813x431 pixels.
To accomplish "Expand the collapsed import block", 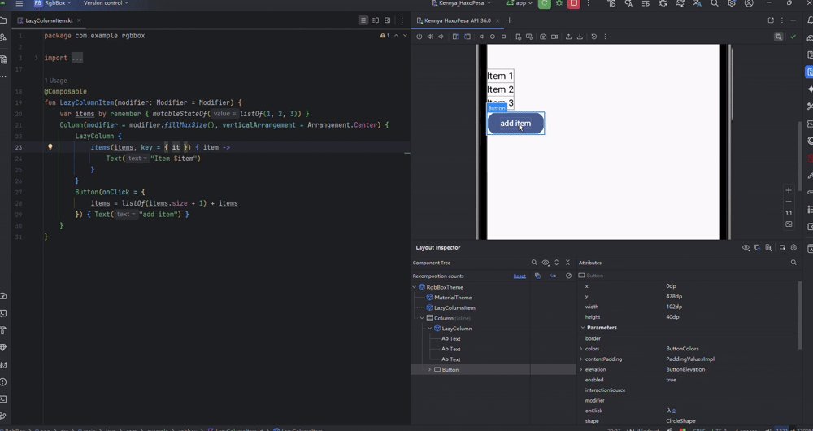I will coord(37,58).
